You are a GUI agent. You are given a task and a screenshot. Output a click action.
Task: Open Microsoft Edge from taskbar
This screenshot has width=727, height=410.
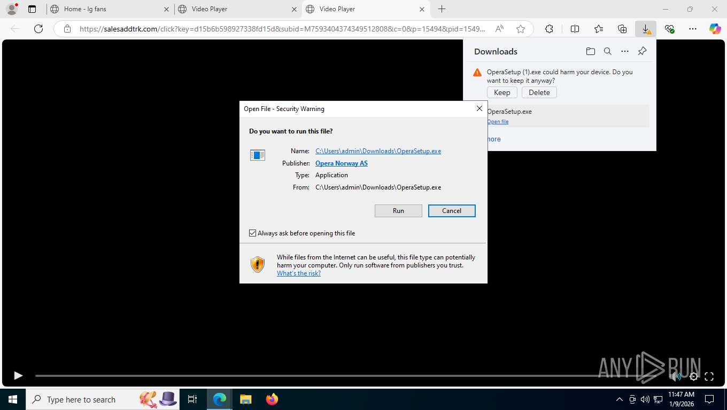pyautogui.click(x=220, y=399)
